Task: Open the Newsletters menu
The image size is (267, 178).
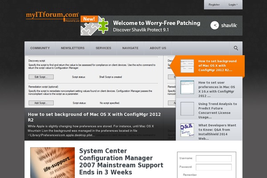Action: point(73,48)
